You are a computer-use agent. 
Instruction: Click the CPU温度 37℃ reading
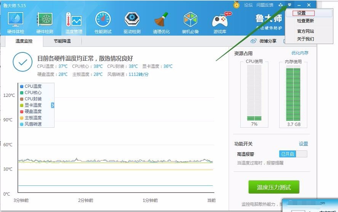[x=52, y=66]
